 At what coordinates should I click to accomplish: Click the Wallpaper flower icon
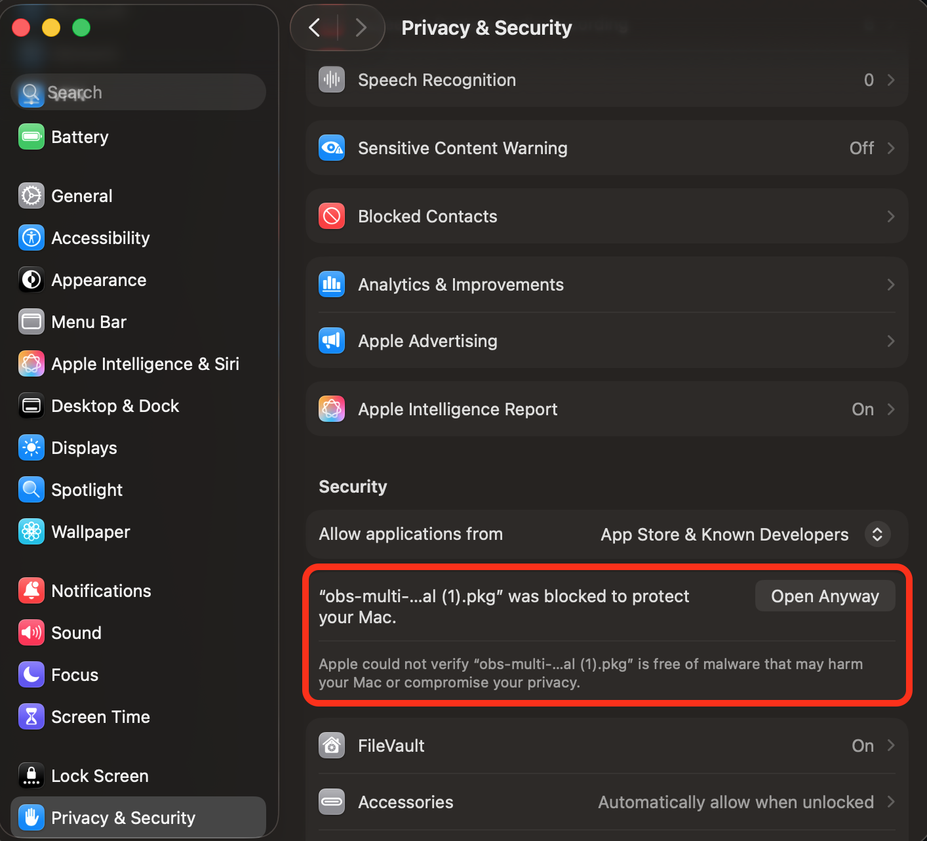[x=31, y=532]
